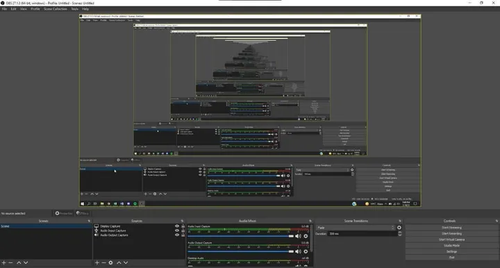Image resolution: width=500 pixels, height=268 pixels.
Task: Click the 'No source selected' status text
Action: tap(13, 213)
